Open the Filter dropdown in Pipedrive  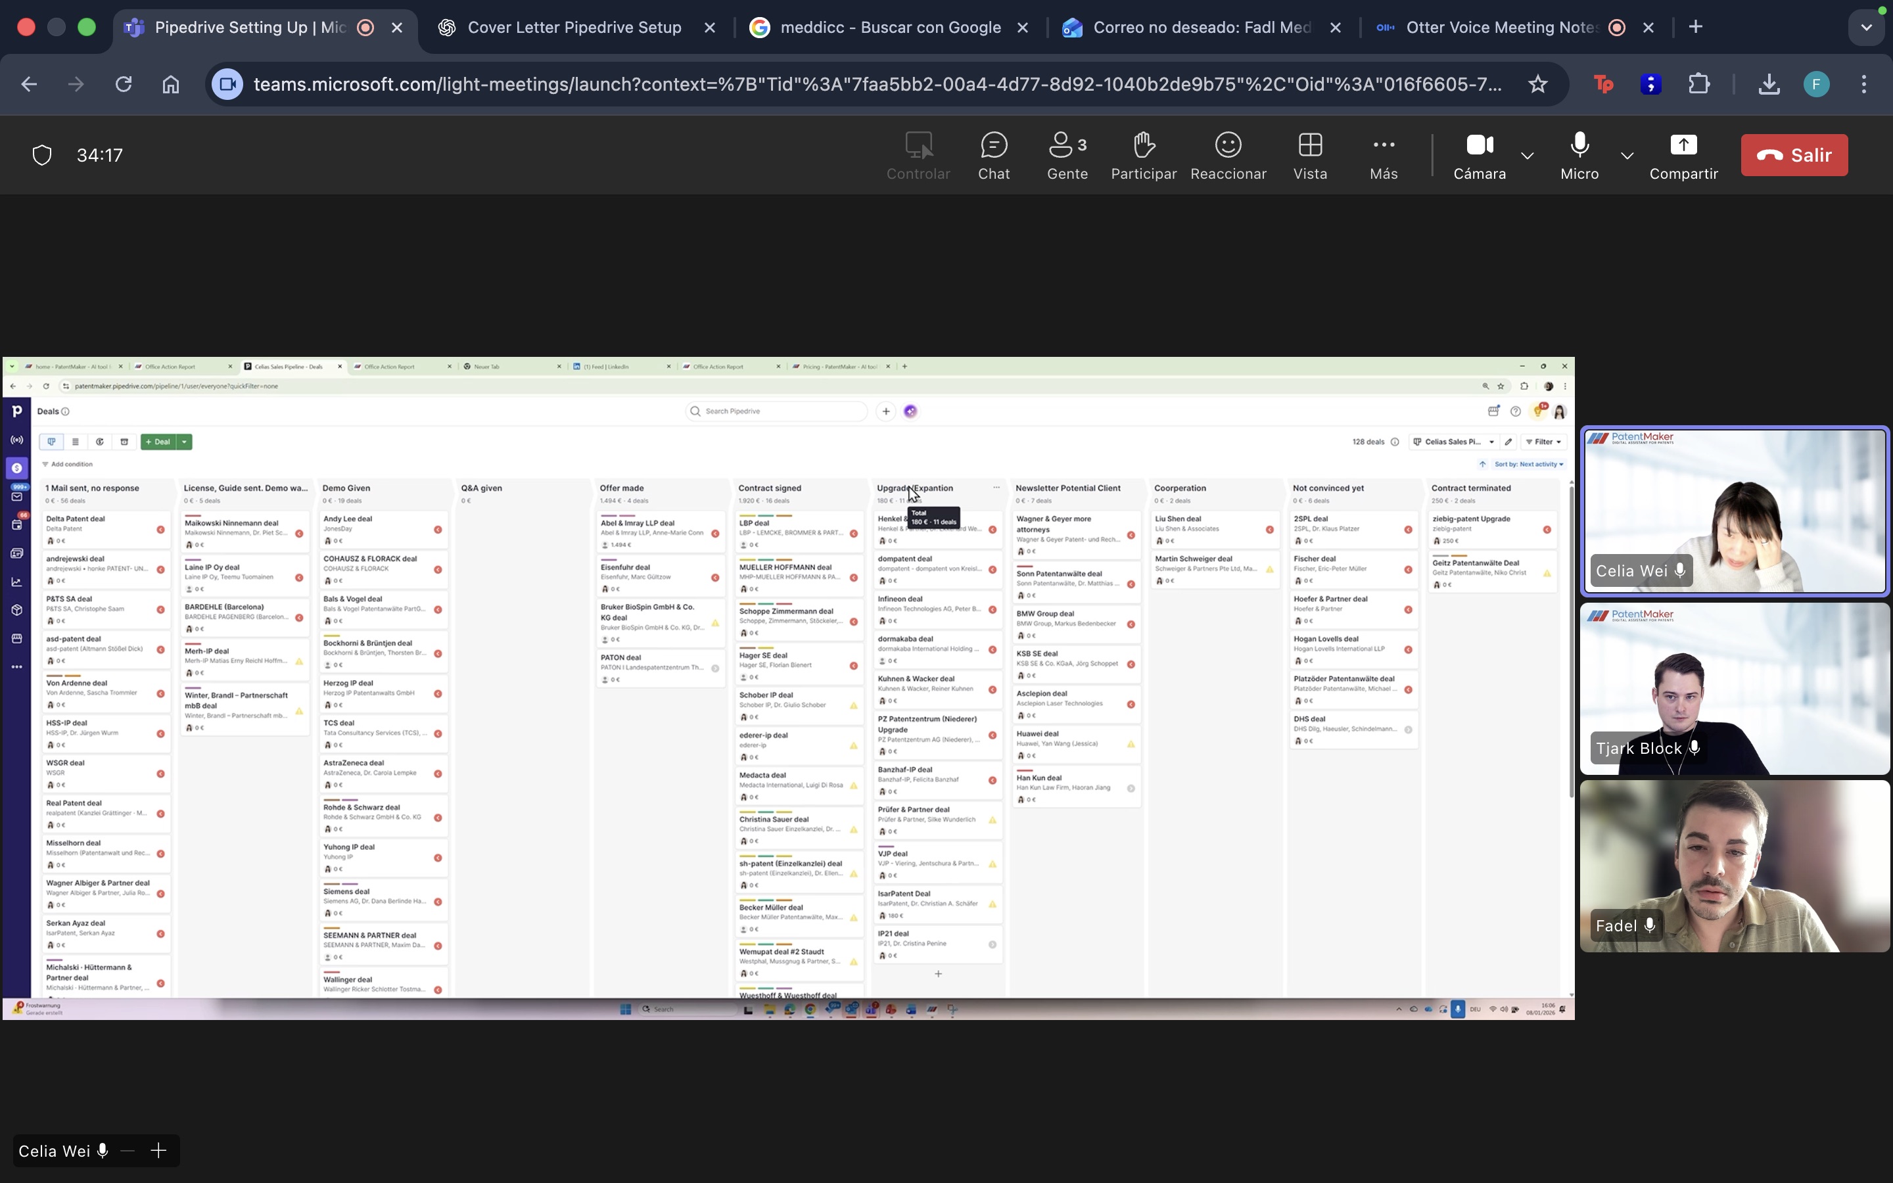(1543, 442)
